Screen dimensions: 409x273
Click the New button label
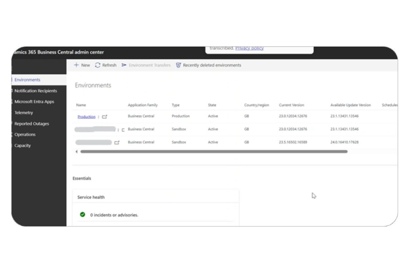pos(86,65)
